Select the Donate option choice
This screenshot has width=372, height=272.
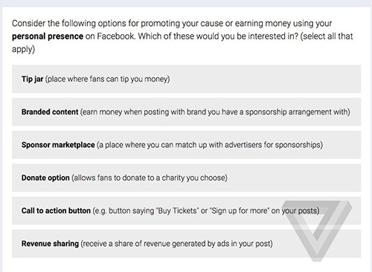186,178
